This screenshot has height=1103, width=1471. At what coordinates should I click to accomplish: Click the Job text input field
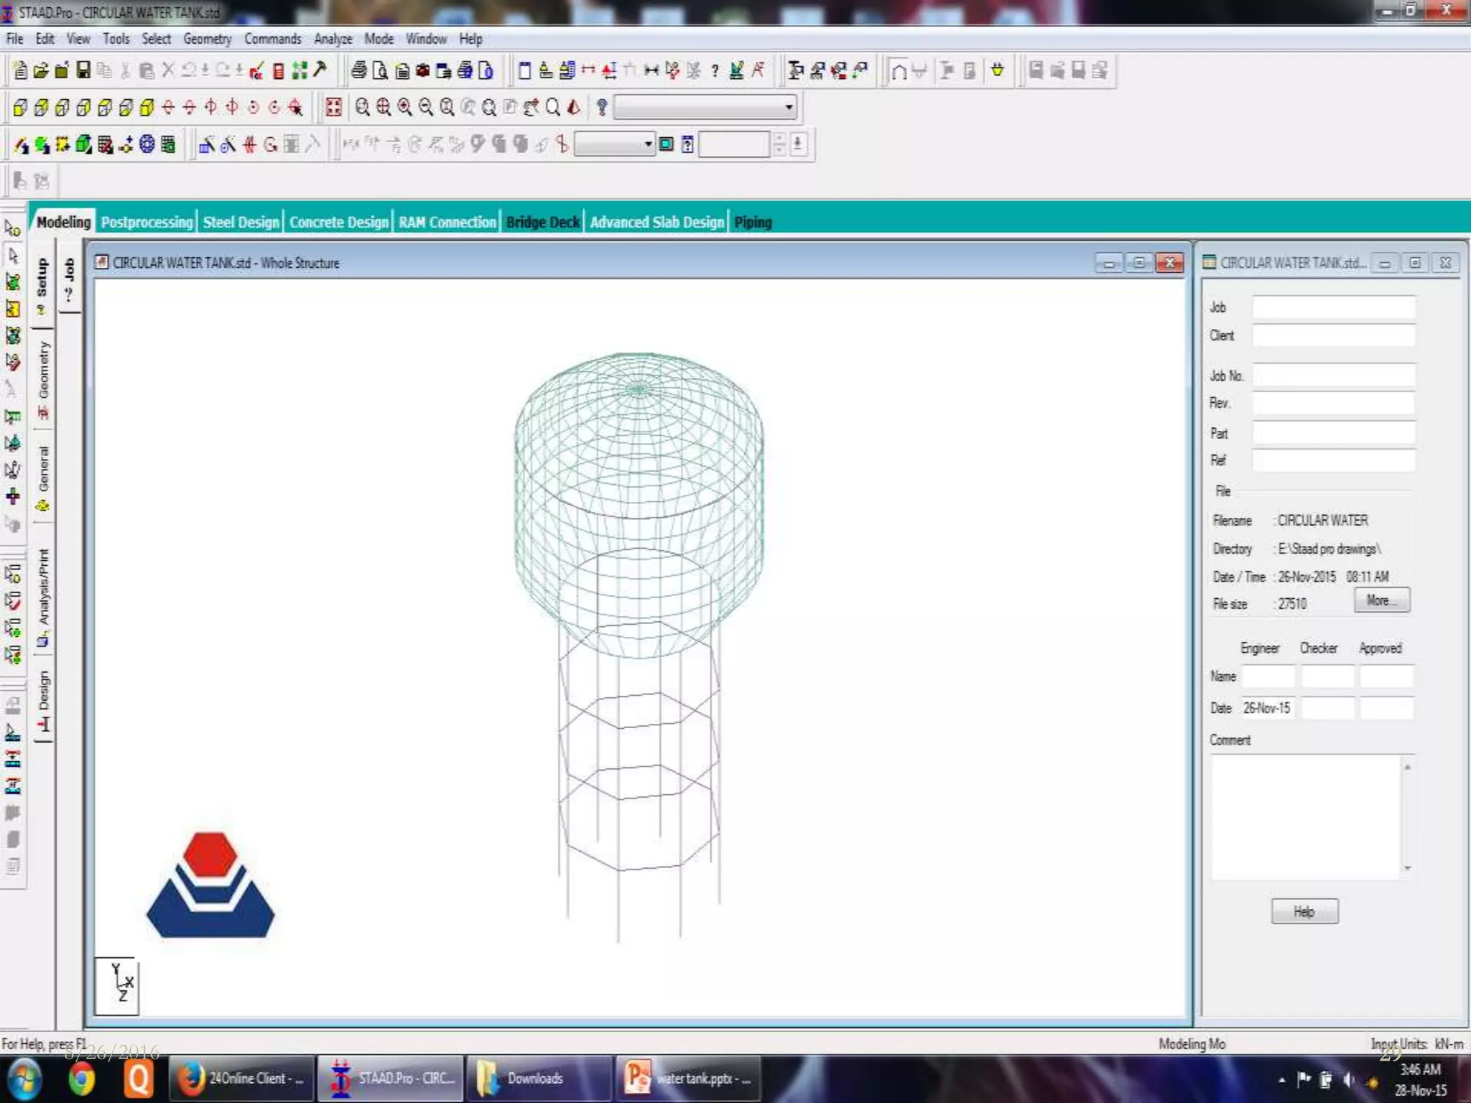click(x=1333, y=307)
